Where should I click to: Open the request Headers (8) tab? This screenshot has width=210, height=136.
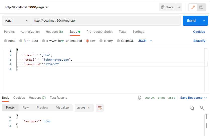point(54,32)
